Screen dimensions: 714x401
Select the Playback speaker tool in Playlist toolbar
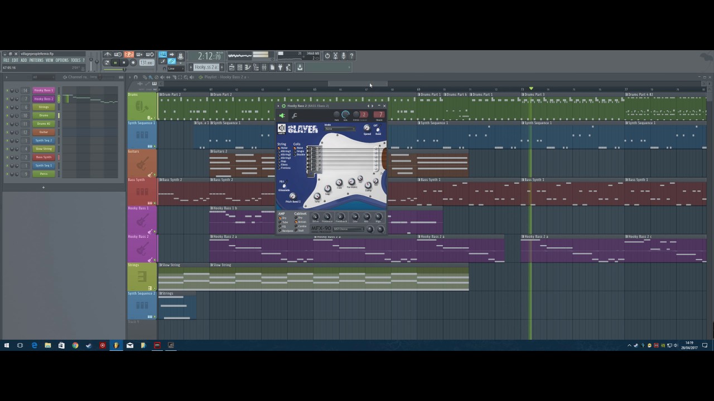[191, 77]
